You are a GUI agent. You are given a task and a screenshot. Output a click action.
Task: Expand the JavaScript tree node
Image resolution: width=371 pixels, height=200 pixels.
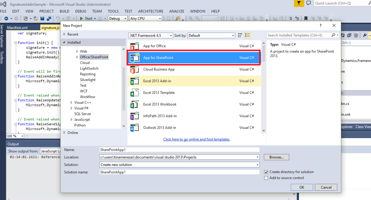pyautogui.click(x=72, y=120)
